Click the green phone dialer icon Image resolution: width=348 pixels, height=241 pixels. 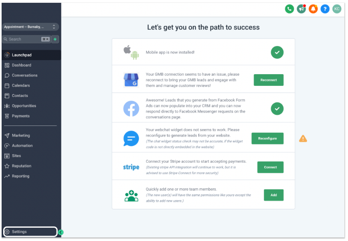pos(289,9)
